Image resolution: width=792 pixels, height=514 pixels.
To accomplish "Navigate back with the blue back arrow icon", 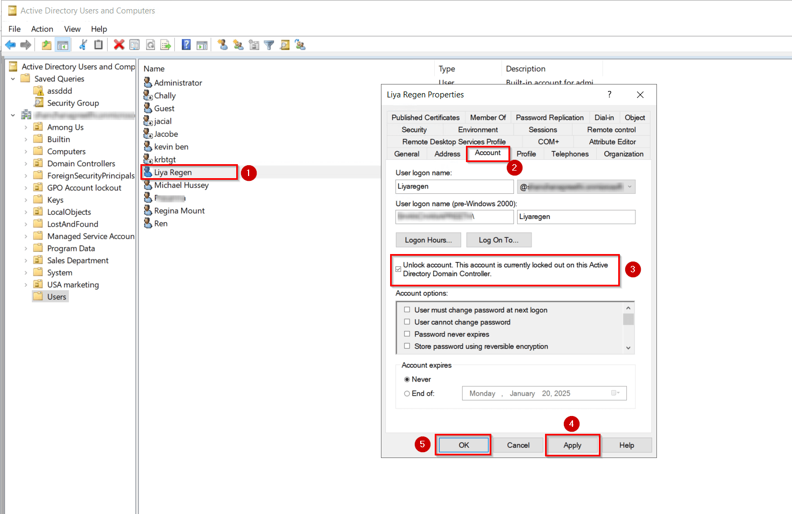I will pos(10,45).
